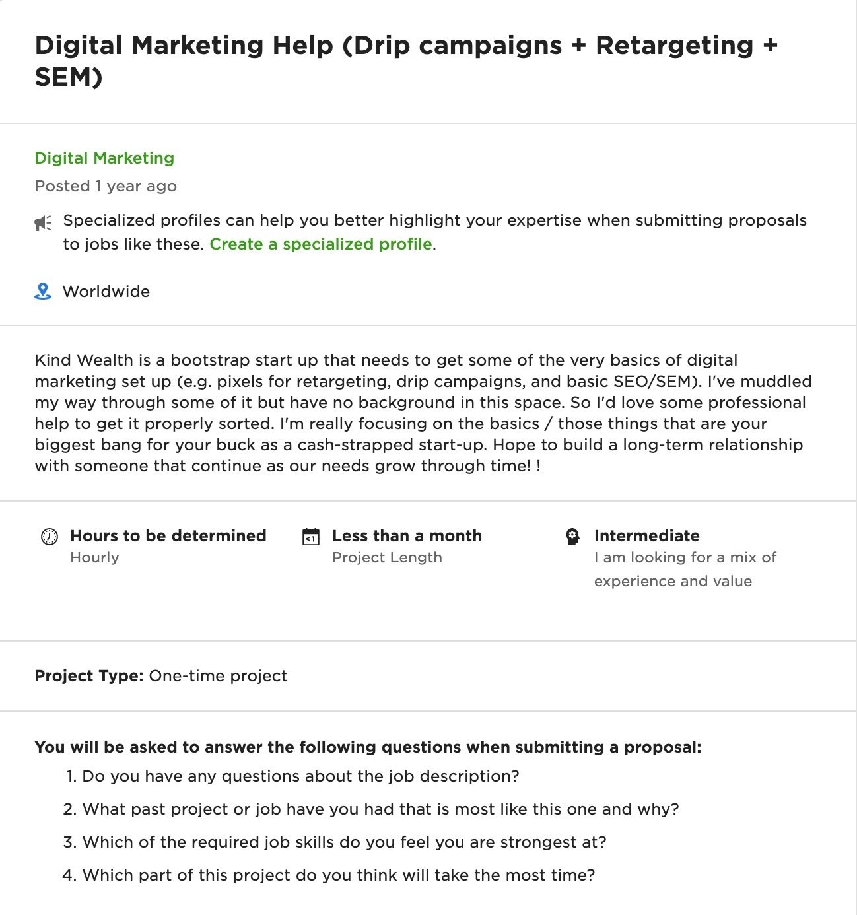The width and height of the screenshot is (857, 915).
Task: Select question 3 about required job skills
Action: (x=343, y=842)
